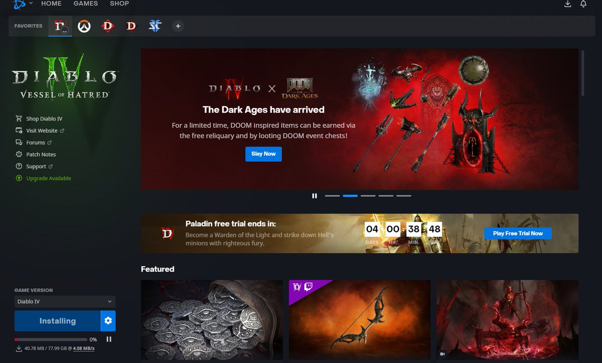Add a game to favorites with plus
This screenshot has width=602, height=363.
coord(178,26)
